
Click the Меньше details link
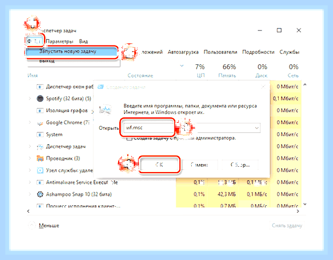[49, 226]
